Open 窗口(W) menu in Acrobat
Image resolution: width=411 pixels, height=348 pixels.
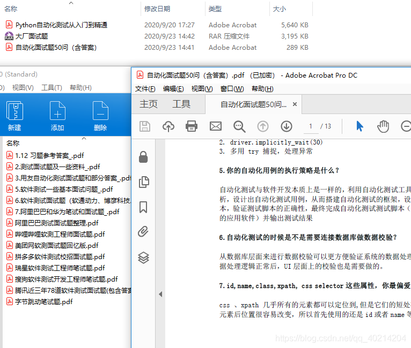(232, 89)
